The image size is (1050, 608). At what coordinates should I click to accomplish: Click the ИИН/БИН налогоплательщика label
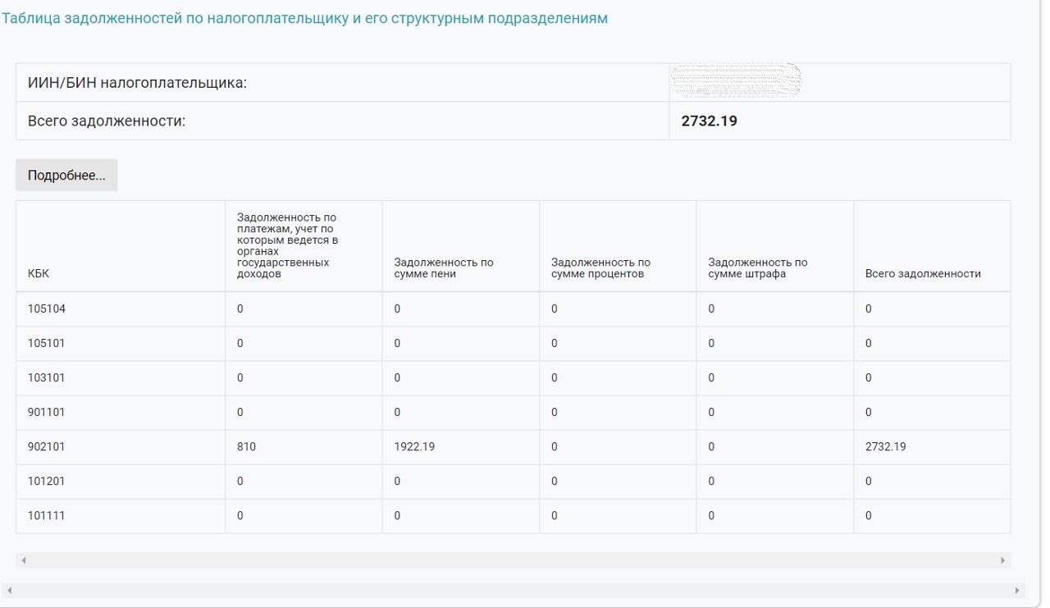click(137, 83)
